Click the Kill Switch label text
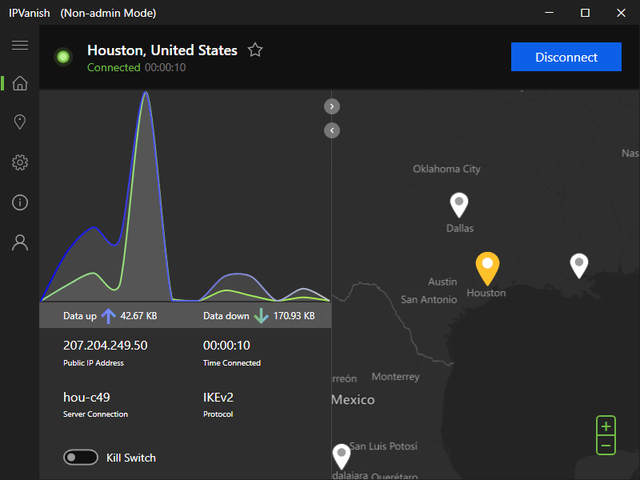Image resolution: width=640 pixels, height=480 pixels. click(131, 458)
